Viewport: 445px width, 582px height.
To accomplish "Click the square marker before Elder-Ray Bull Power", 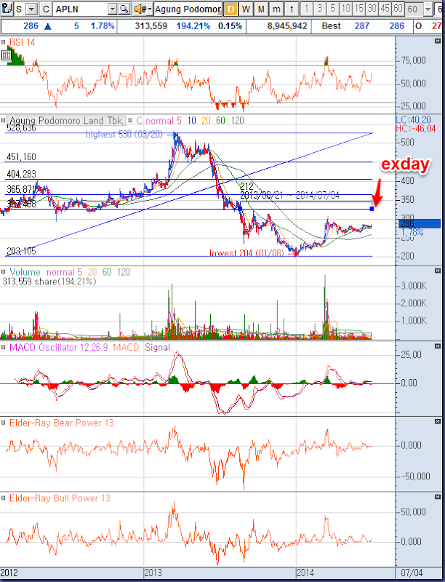I will [x=4, y=498].
